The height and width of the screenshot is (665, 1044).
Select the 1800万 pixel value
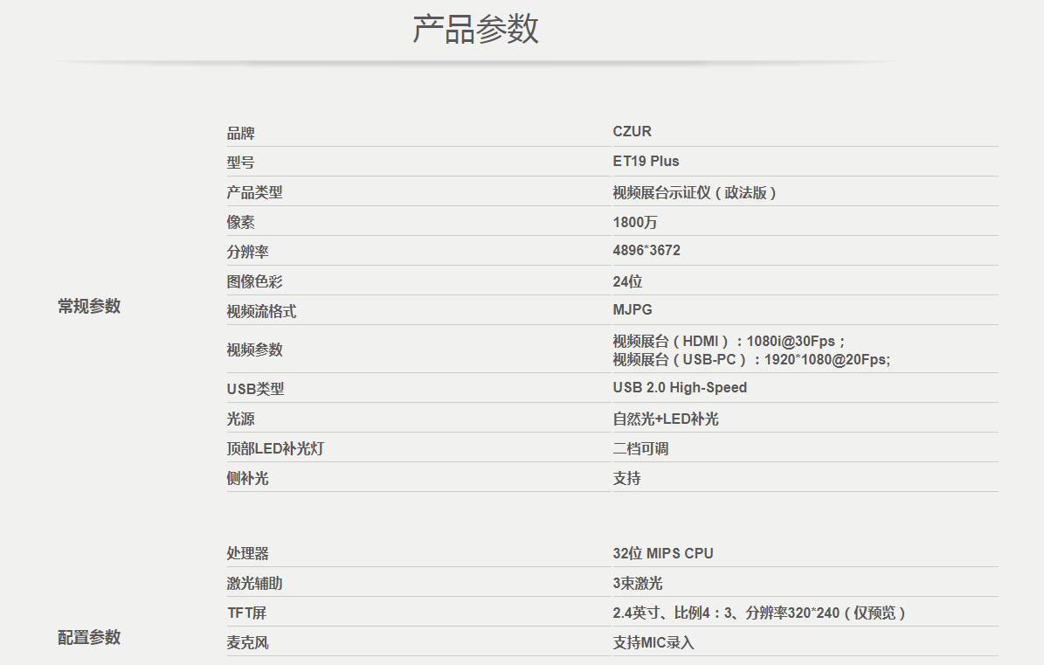click(634, 222)
